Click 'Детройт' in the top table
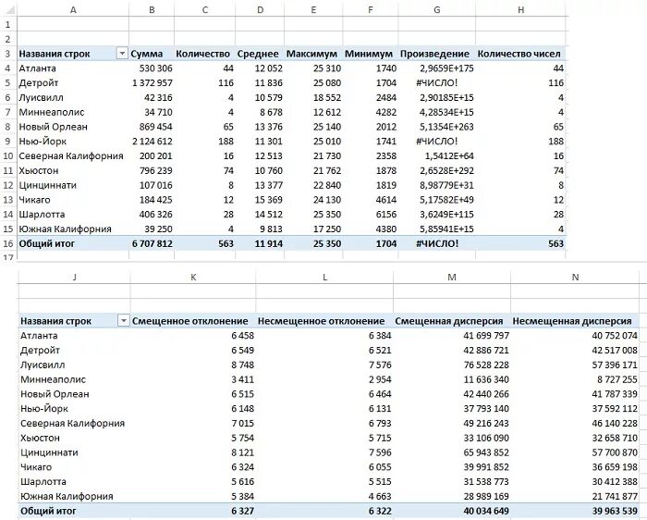This screenshot has height=520, width=647. (x=39, y=83)
